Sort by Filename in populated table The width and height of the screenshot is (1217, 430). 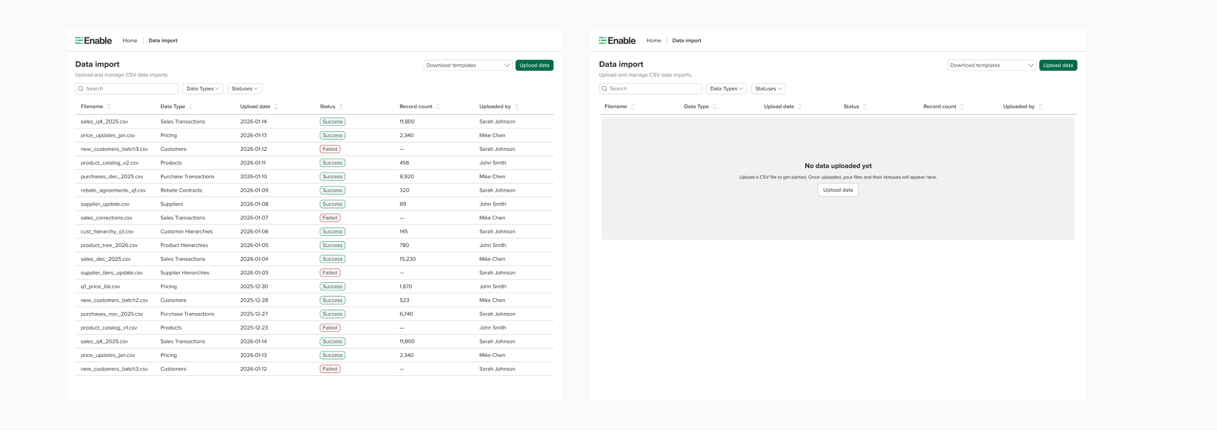click(109, 107)
